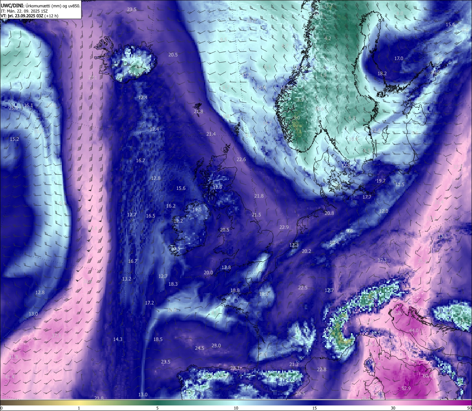Screen dimensions: 472x411
Task: Click the 15 tick label on the colorbar
Action: tap(315, 408)
